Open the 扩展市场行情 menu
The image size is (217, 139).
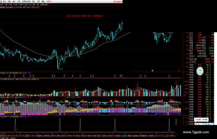pos(26,1)
